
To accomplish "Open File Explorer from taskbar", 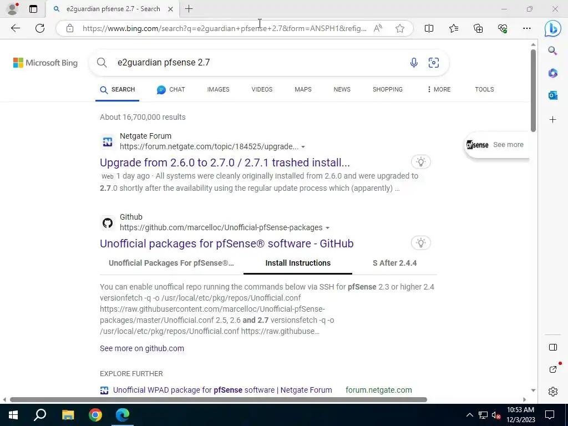I will [x=68, y=415].
